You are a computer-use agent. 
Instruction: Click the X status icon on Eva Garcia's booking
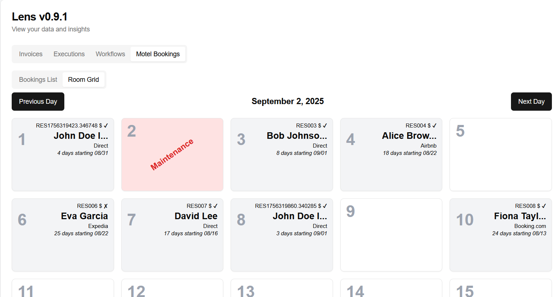(106, 206)
